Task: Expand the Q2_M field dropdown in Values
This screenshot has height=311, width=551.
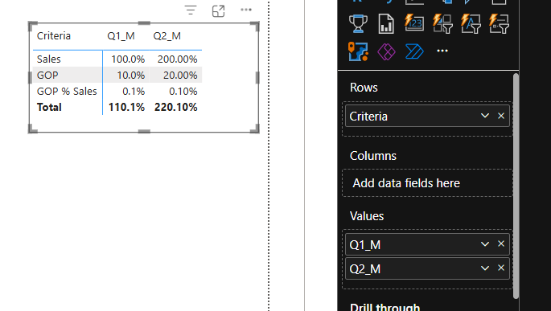Action: click(x=485, y=268)
